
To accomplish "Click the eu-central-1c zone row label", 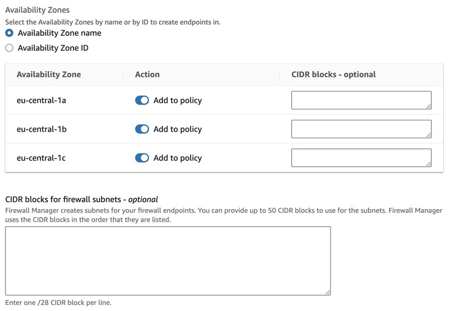I will click(x=42, y=158).
